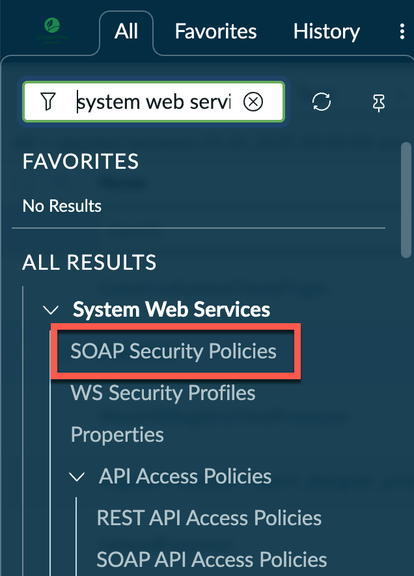
Task: Open REST API Access Policies
Action: point(209,518)
